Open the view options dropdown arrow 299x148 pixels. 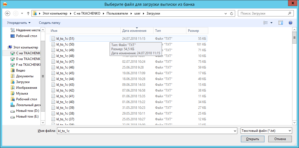tap(271, 23)
